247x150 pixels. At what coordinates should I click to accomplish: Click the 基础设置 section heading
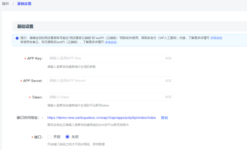(x=25, y=27)
